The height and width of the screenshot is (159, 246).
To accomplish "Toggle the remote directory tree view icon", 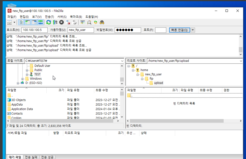I will 34,22.
